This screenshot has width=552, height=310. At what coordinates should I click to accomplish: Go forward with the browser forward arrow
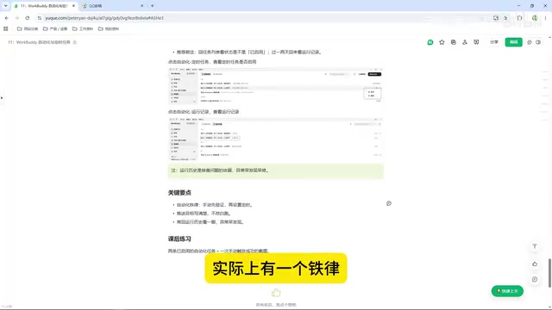point(17,18)
